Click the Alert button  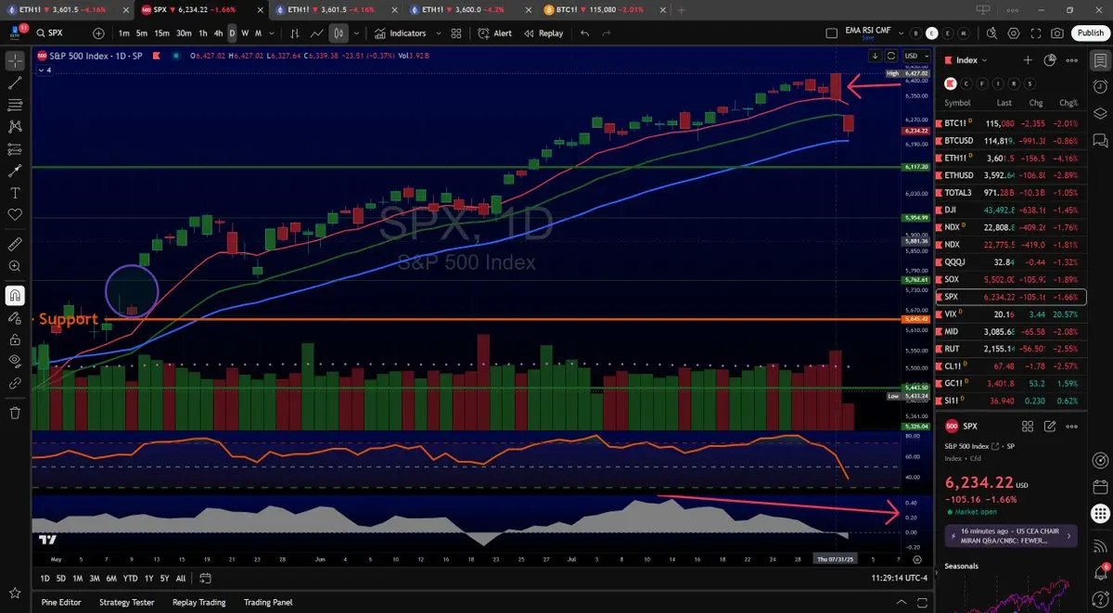click(x=494, y=32)
